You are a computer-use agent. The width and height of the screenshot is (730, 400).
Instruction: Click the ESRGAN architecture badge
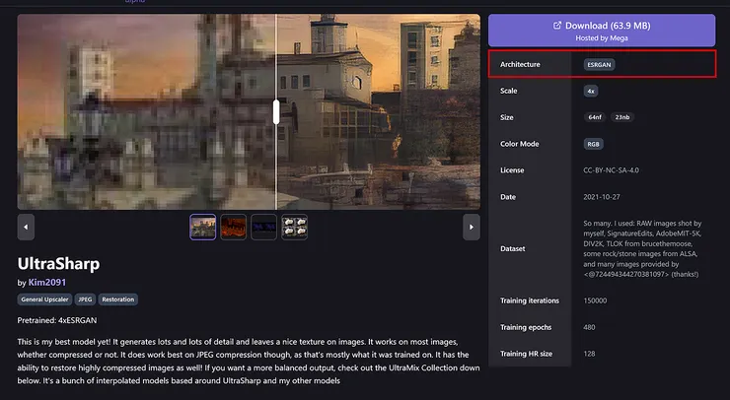[x=599, y=65]
